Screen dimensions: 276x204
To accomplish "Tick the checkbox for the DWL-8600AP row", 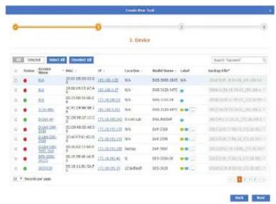I will click(x=16, y=120).
